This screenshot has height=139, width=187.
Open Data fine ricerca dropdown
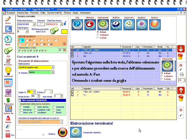click(61, 24)
